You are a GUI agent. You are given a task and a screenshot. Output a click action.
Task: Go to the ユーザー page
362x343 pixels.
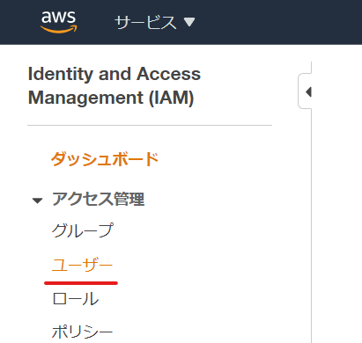pyautogui.click(x=82, y=266)
